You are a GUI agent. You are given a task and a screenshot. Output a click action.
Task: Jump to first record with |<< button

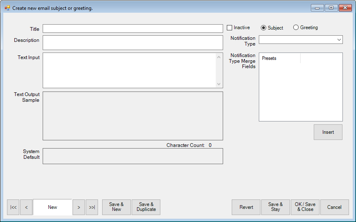[x=13, y=207]
